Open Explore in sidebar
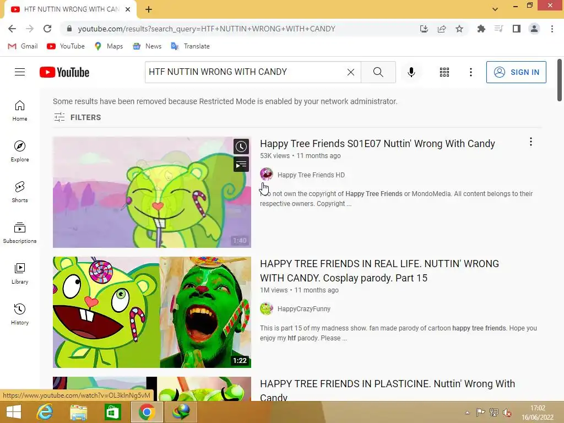This screenshot has width=564, height=423. [20, 151]
